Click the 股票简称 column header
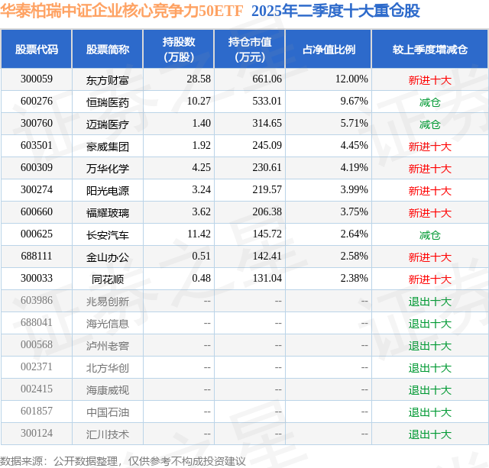The image size is (489, 468). coord(108,49)
